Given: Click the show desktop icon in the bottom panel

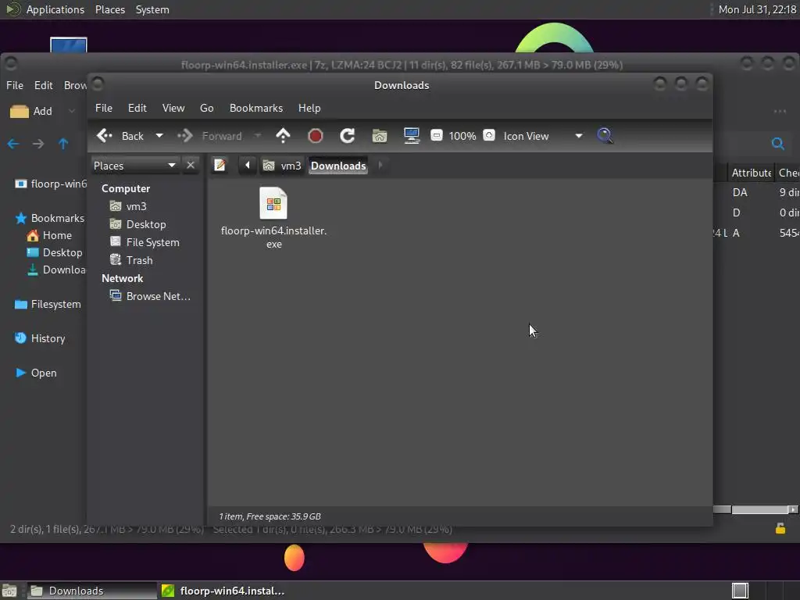Looking at the screenshot, I should (x=9, y=591).
